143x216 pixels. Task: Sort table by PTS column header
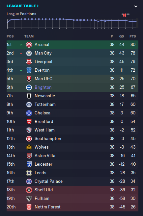pos(133,36)
